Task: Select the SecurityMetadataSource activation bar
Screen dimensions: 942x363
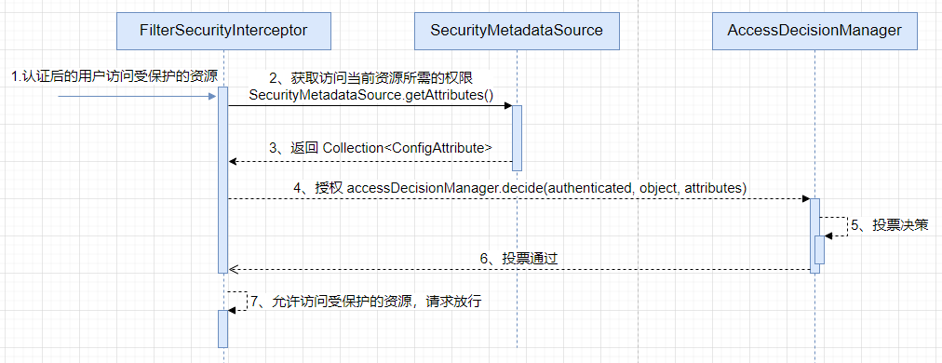Action: click(x=517, y=139)
